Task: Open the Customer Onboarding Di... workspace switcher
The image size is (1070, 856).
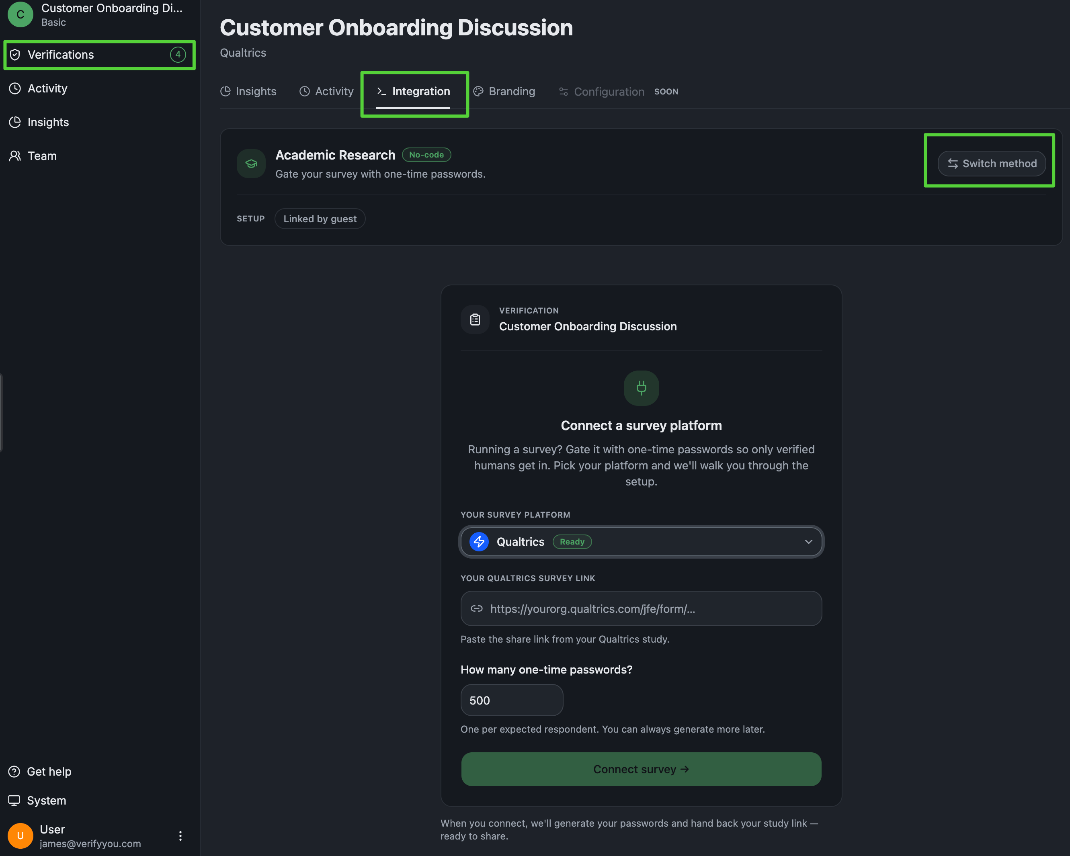Action: point(99,14)
